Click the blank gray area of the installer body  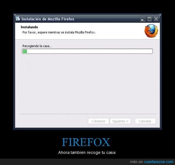[x=87, y=84]
